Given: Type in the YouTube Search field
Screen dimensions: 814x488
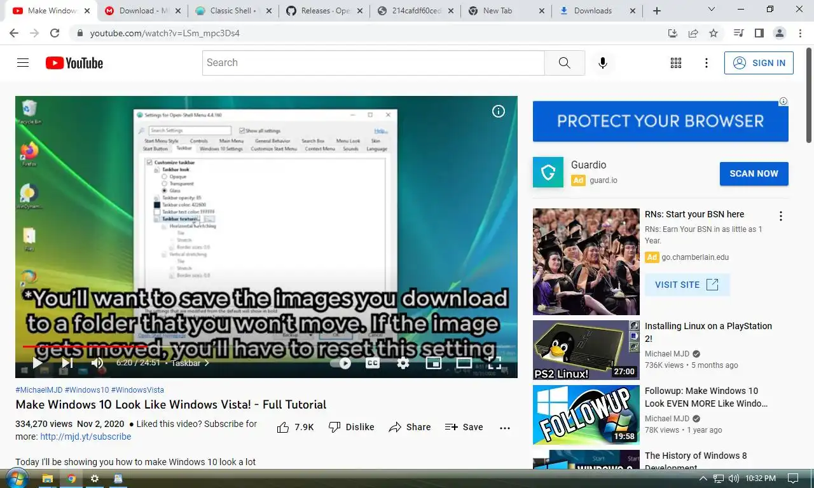Looking at the screenshot, I should (x=373, y=63).
